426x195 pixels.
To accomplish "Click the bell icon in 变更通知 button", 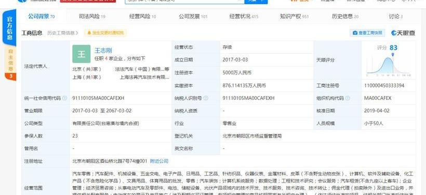I will (89, 33).
